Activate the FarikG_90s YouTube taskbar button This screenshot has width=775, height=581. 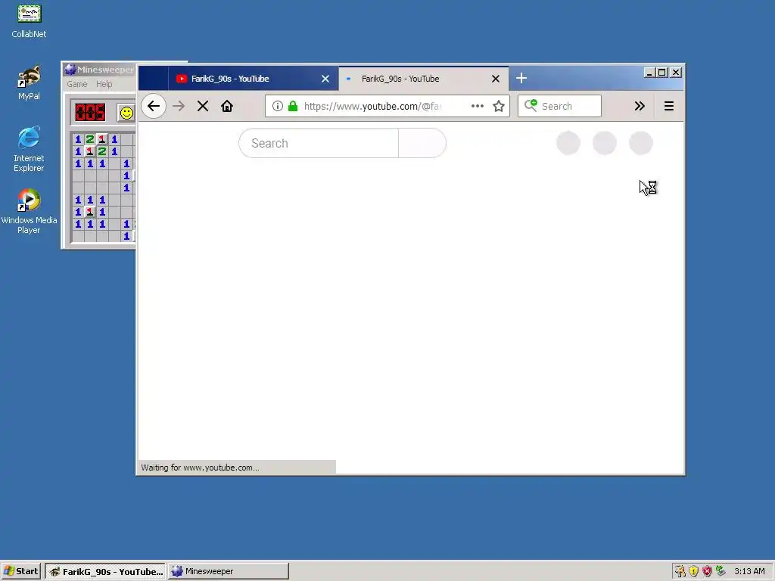point(105,571)
